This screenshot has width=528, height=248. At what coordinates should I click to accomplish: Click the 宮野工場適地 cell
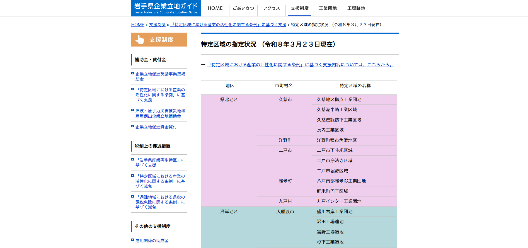[x=355, y=232]
